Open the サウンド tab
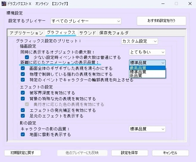The width and height of the screenshot is (196, 162). 88,33
